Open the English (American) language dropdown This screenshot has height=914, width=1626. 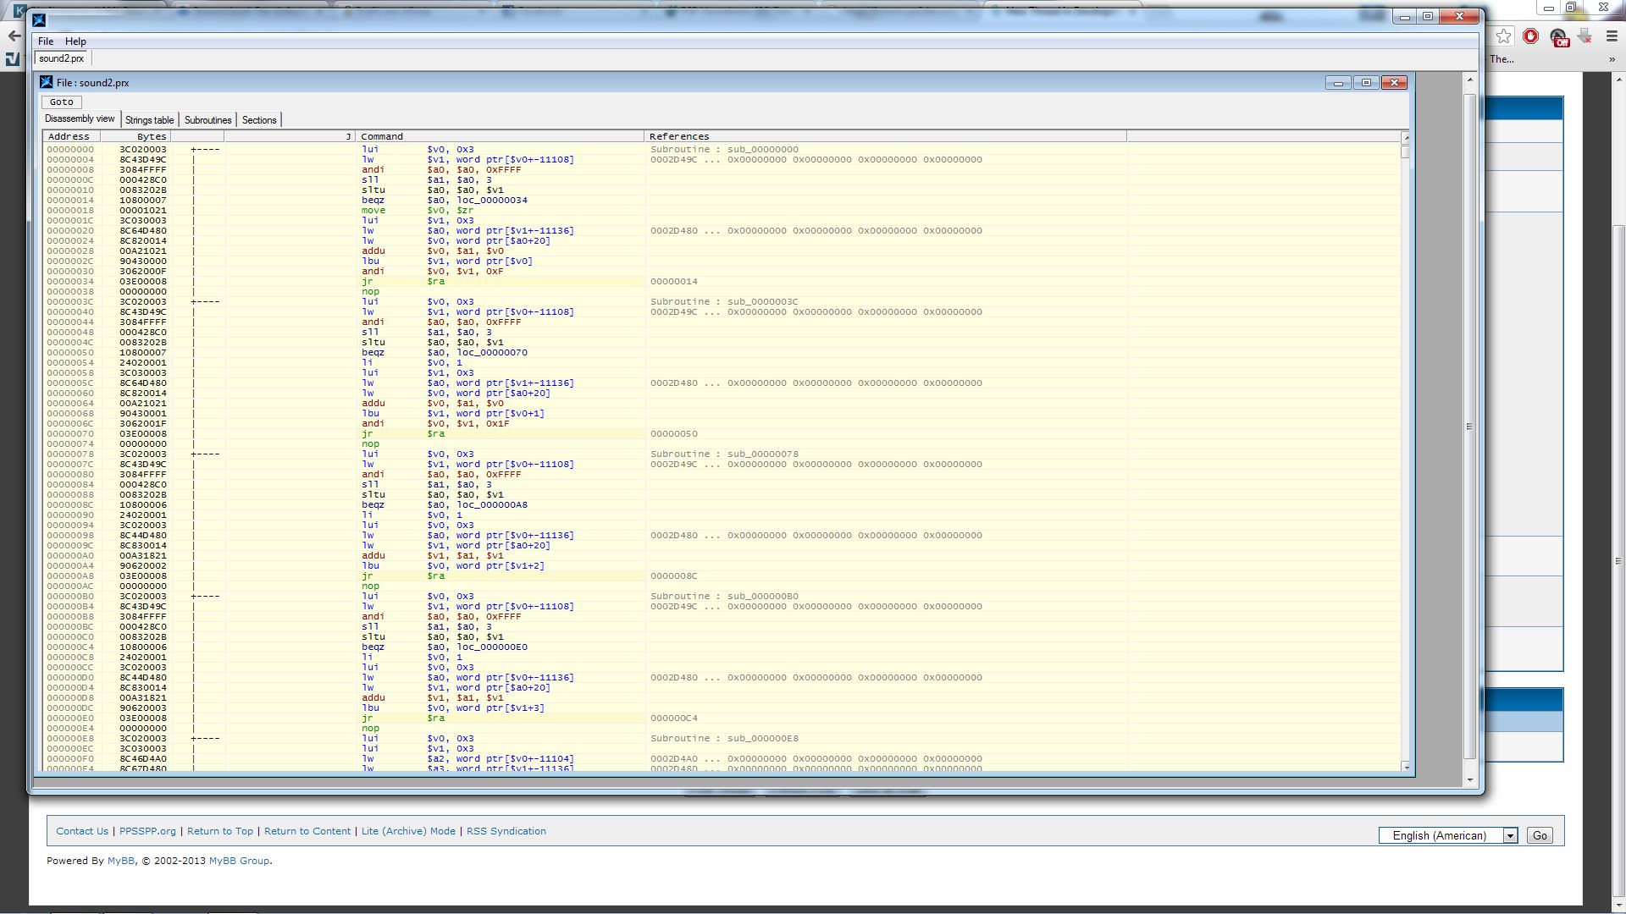tap(1447, 835)
